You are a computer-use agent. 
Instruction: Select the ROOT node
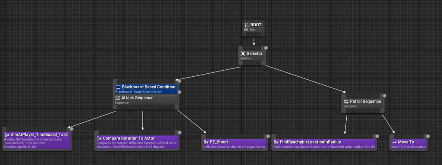pos(254,28)
